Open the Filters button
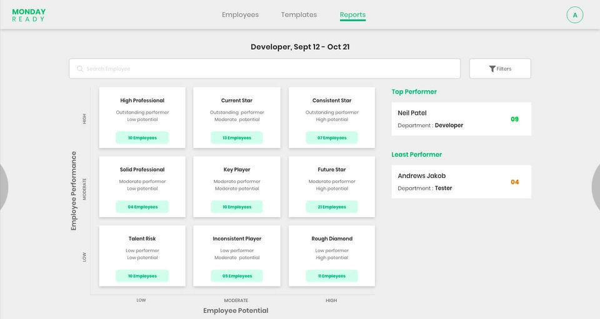This screenshot has width=600, height=319. pos(500,69)
